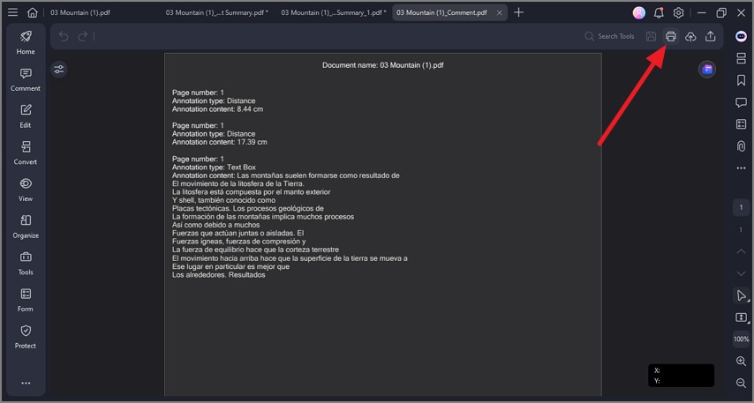Share the document via export icon

(x=710, y=36)
